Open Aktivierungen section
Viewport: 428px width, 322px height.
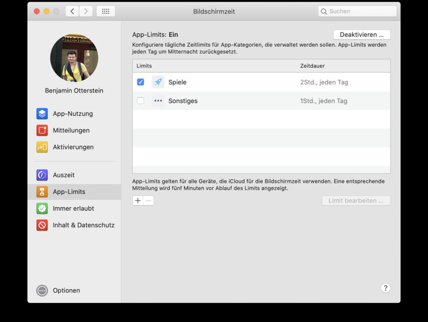[72, 147]
